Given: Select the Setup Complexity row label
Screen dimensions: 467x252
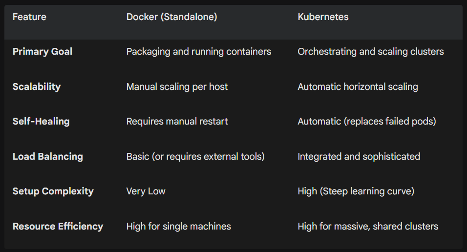Looking at the screenshot, I should click(x=53, y=191).
